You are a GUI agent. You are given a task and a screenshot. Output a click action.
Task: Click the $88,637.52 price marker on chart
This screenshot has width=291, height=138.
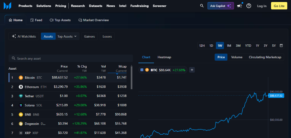click(x=276, y=96)
